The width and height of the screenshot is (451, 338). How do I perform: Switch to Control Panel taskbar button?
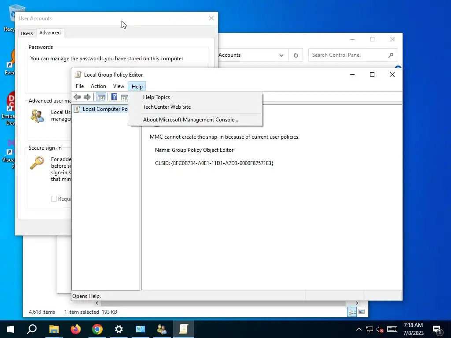click(140, 329)
